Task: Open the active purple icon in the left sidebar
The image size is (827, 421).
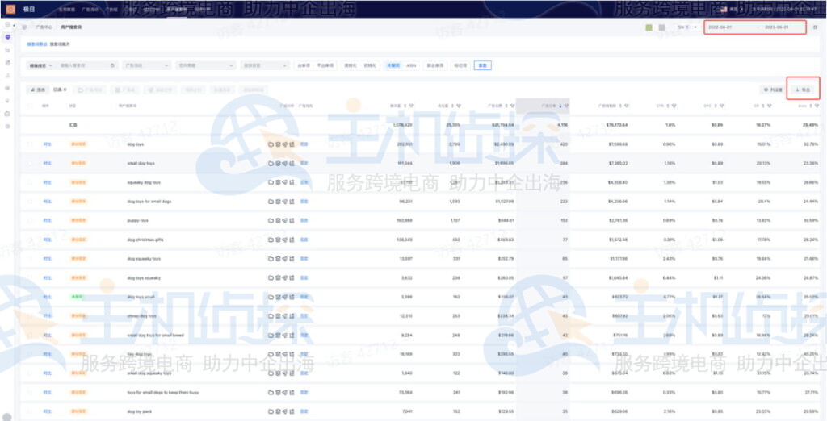Action: coord(6,37)
